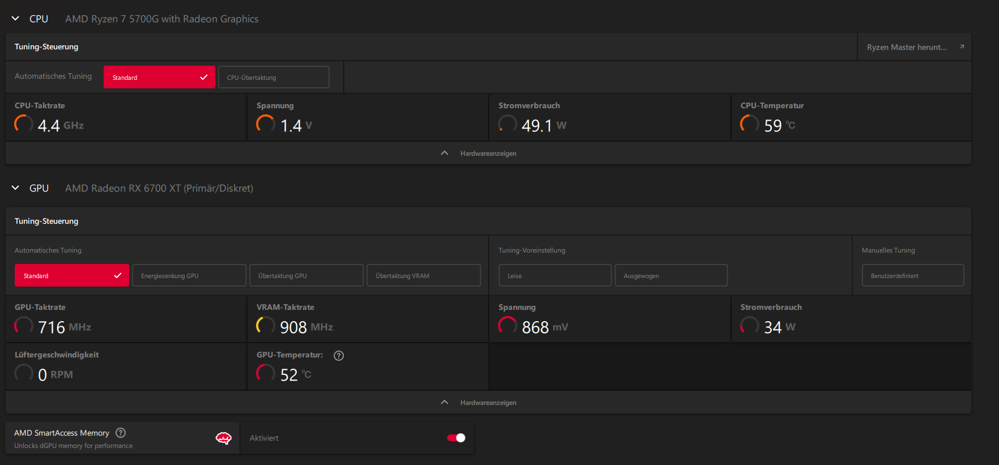The width and height of the screenshot is (999, 465).
Task: Select the Leise tuning preset
Action: [555, 275]
